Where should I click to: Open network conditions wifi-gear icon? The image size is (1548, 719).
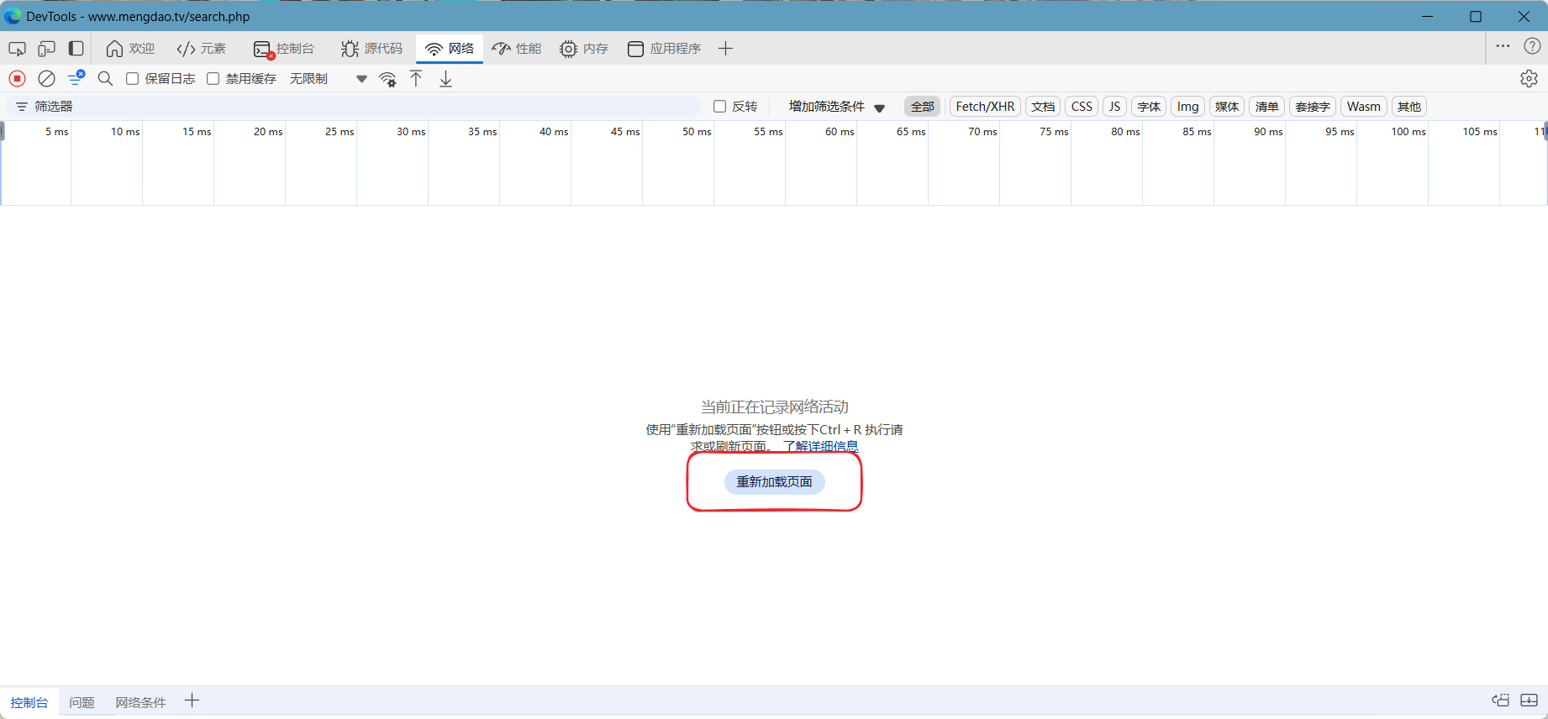tap(387, 79)
